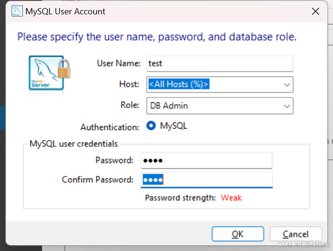Click the MySQL Server lock icon

(x=49, y=73)
